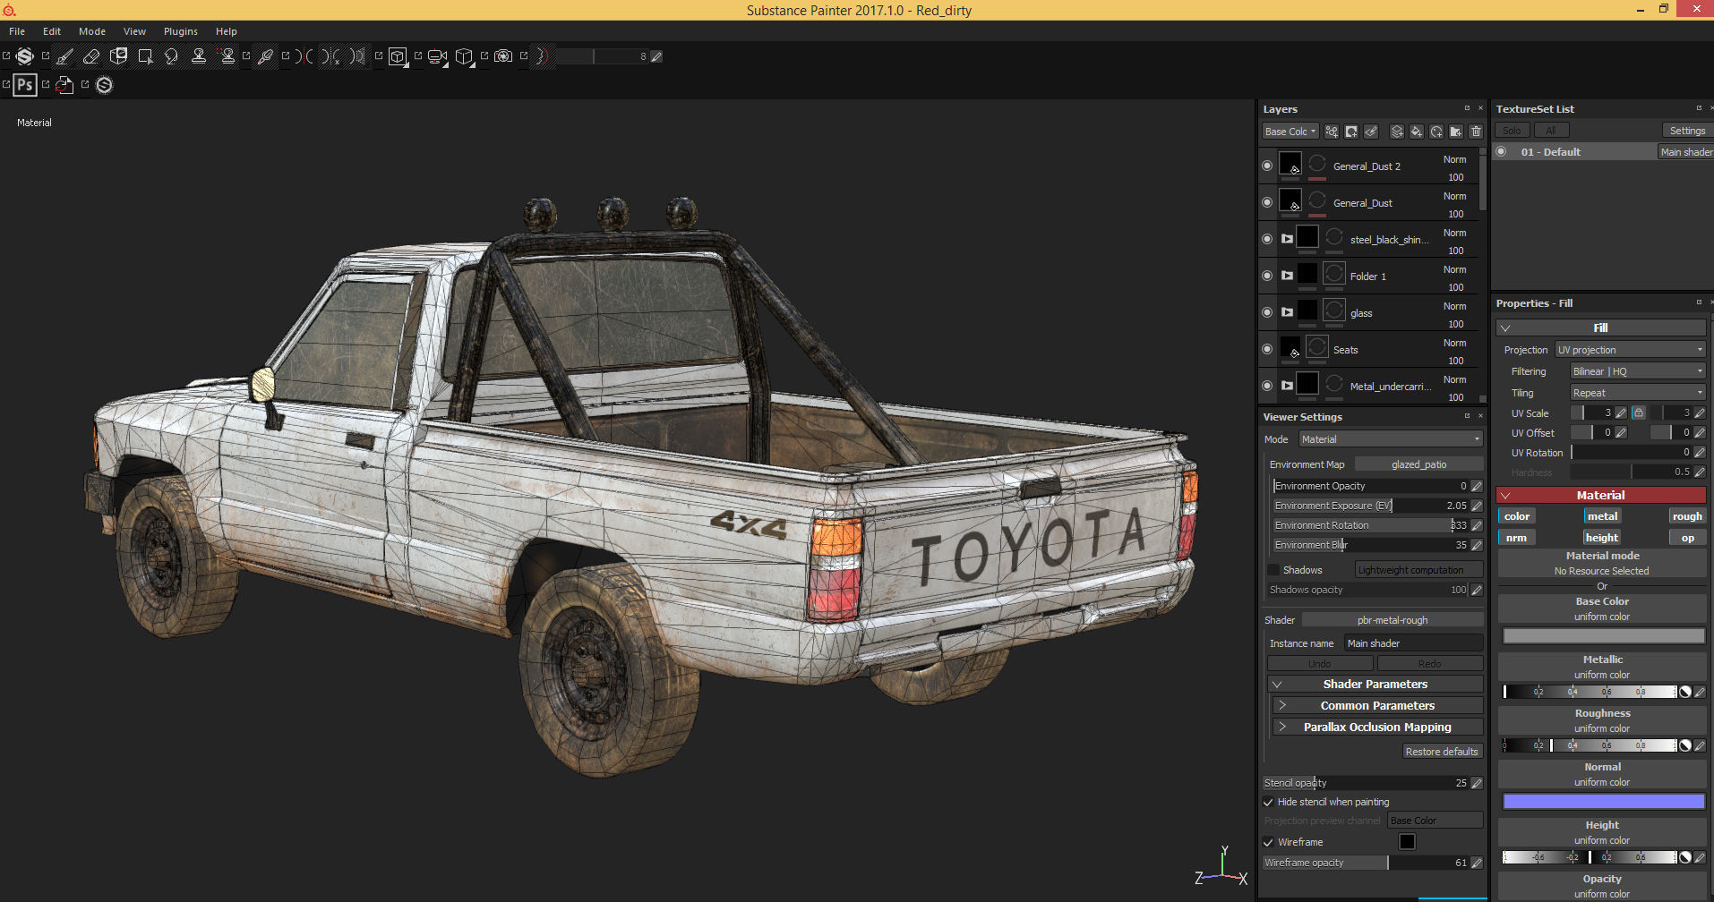Expand the glass folder layer
Screen dimensions: 1714x902
pos(1287,312)
